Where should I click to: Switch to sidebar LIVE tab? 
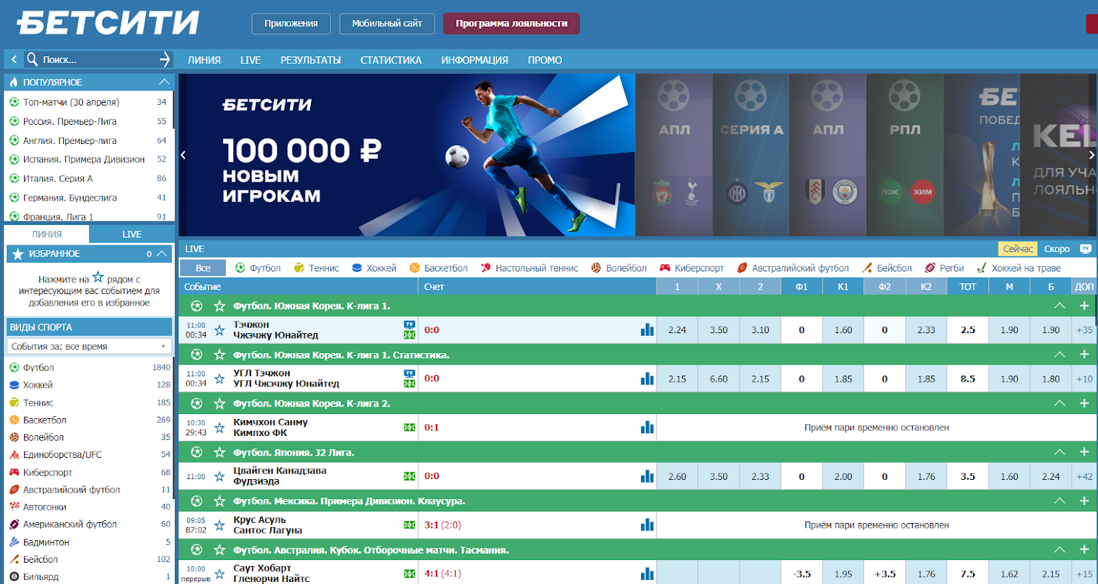pyautogui.click(x=132, y=234)
